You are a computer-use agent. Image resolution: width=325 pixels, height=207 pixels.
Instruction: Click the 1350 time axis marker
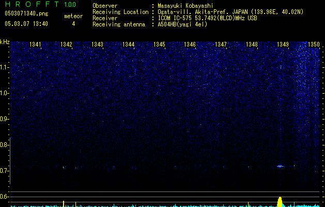point(314,44)
